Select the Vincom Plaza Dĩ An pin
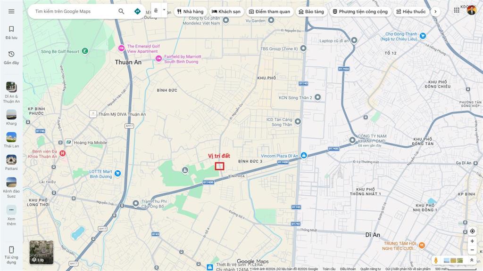483x271 pixels. [x=304, y=155]
